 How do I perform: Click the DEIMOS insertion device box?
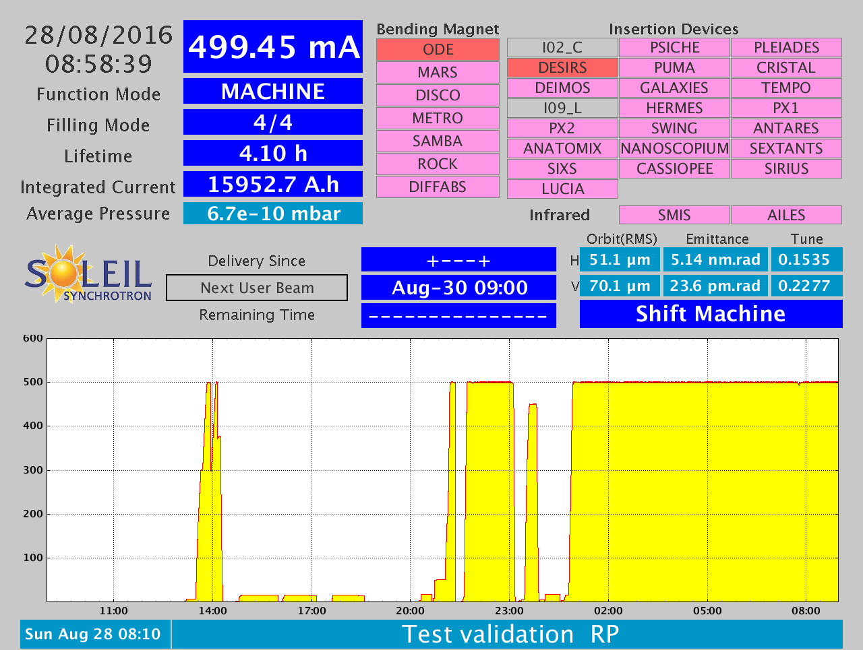pos(562,88)
